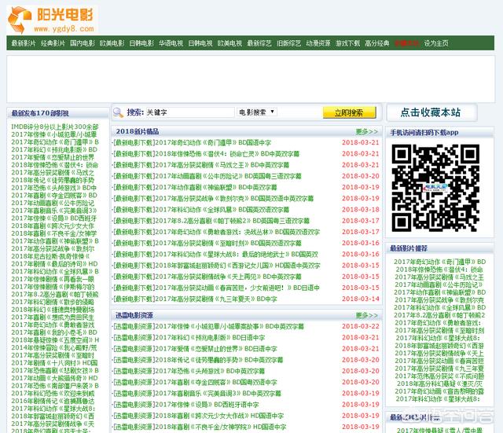Open the 华语电视 nav item

point(171,43)
